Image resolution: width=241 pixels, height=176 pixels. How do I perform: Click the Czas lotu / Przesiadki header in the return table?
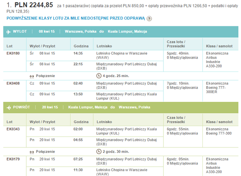176,120
